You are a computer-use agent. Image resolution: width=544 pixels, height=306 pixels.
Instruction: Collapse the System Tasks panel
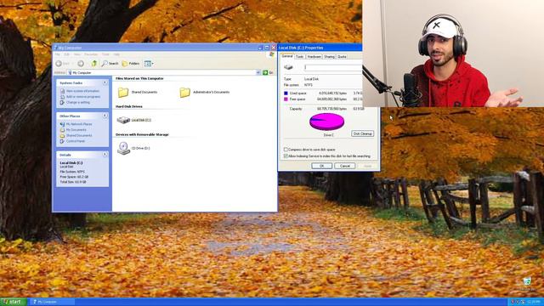105,82
